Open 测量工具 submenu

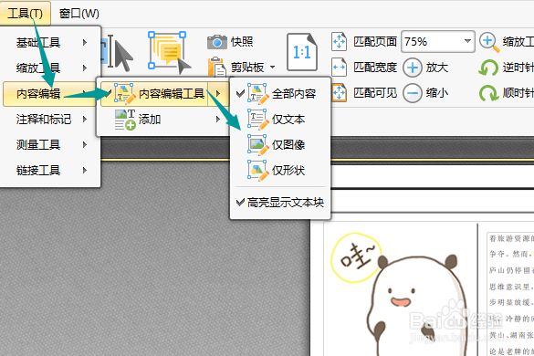(51, 145)
